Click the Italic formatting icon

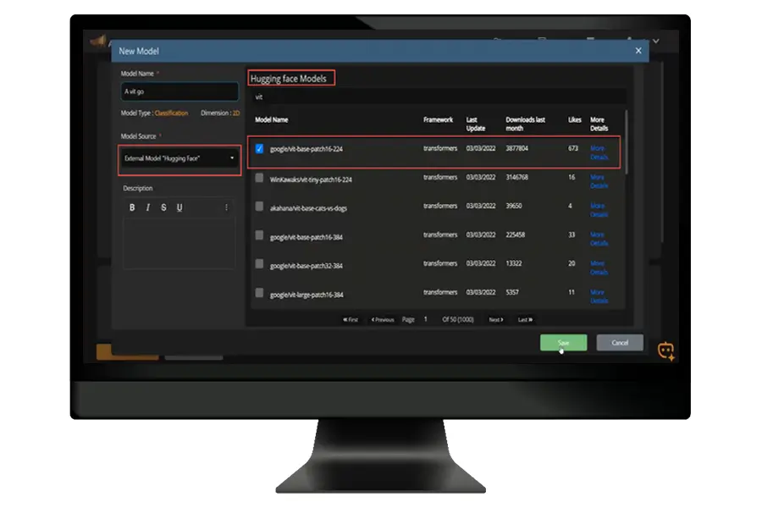147,207
